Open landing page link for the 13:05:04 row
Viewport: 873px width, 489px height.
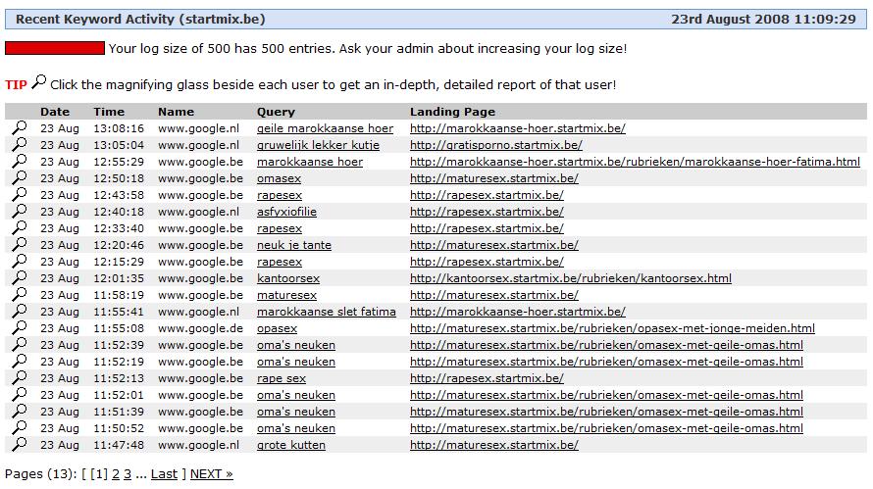coord(496,145)
